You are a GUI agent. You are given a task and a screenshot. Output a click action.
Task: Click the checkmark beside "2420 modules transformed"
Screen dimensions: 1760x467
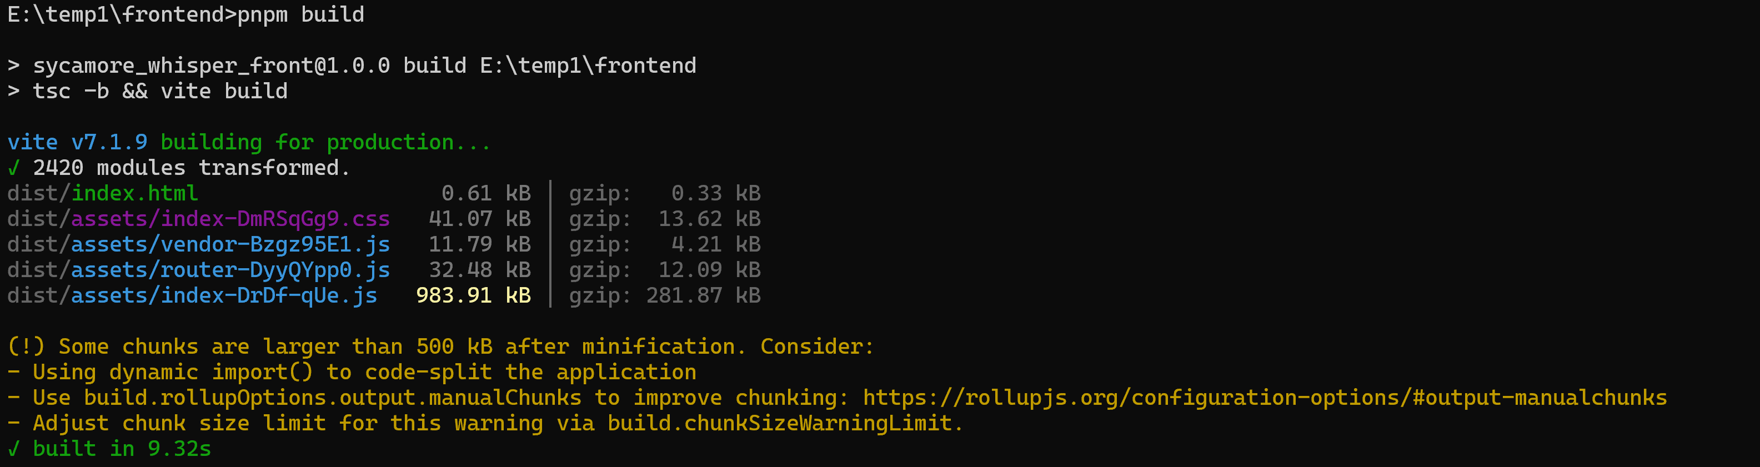point(13,168)
